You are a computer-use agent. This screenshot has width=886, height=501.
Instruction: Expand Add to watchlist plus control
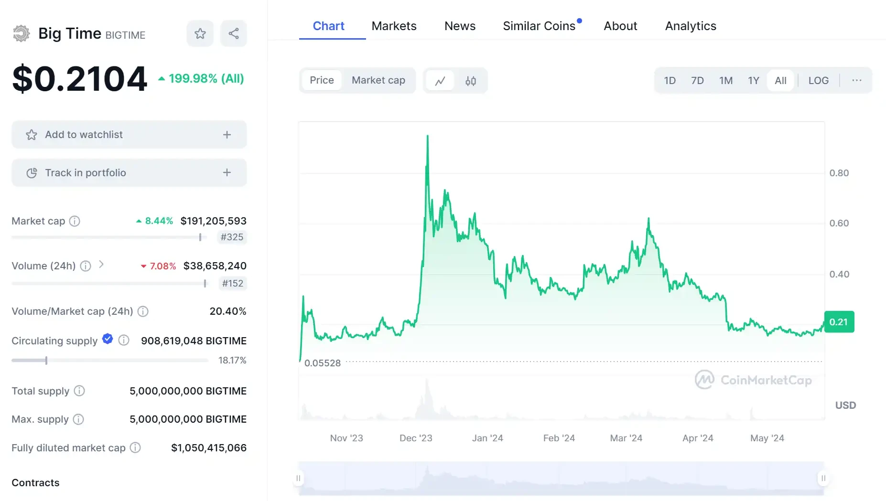coord(227,135)
